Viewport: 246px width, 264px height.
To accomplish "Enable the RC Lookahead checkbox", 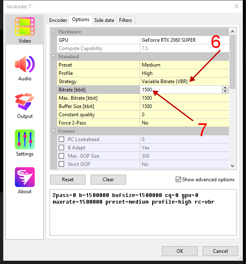I will click(62, 139).
